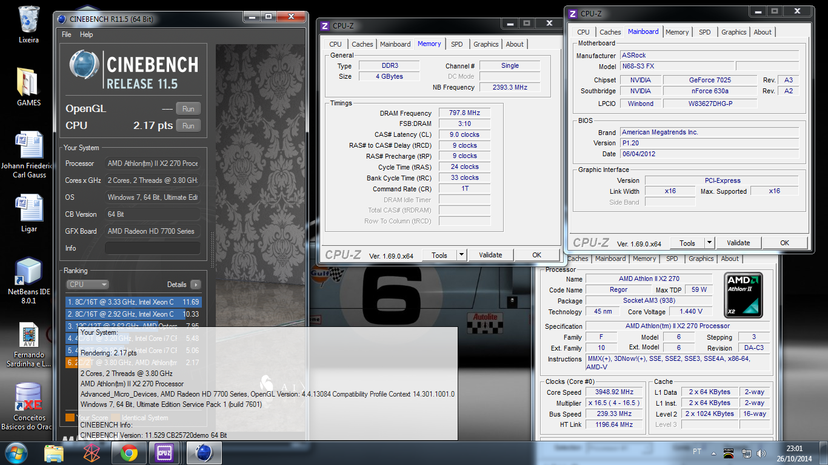Click Tools button in CPU-Z Mainboard window

(687, 243)
